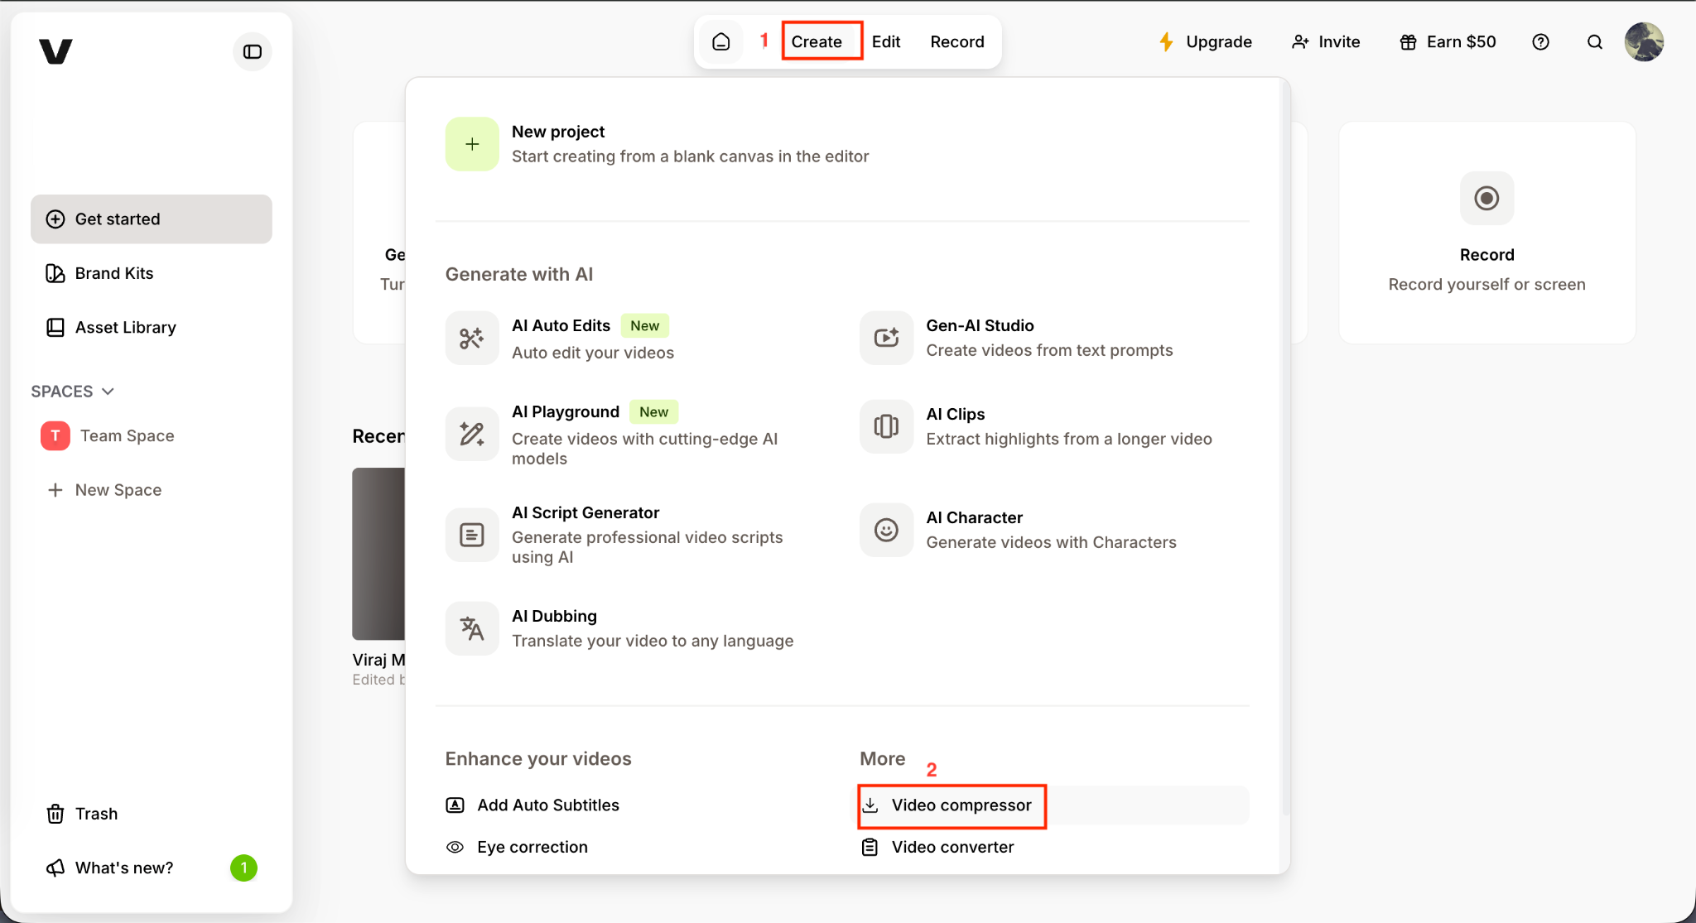Select Get started in sidebar
1696x923 pixels.
click(152, 219)
